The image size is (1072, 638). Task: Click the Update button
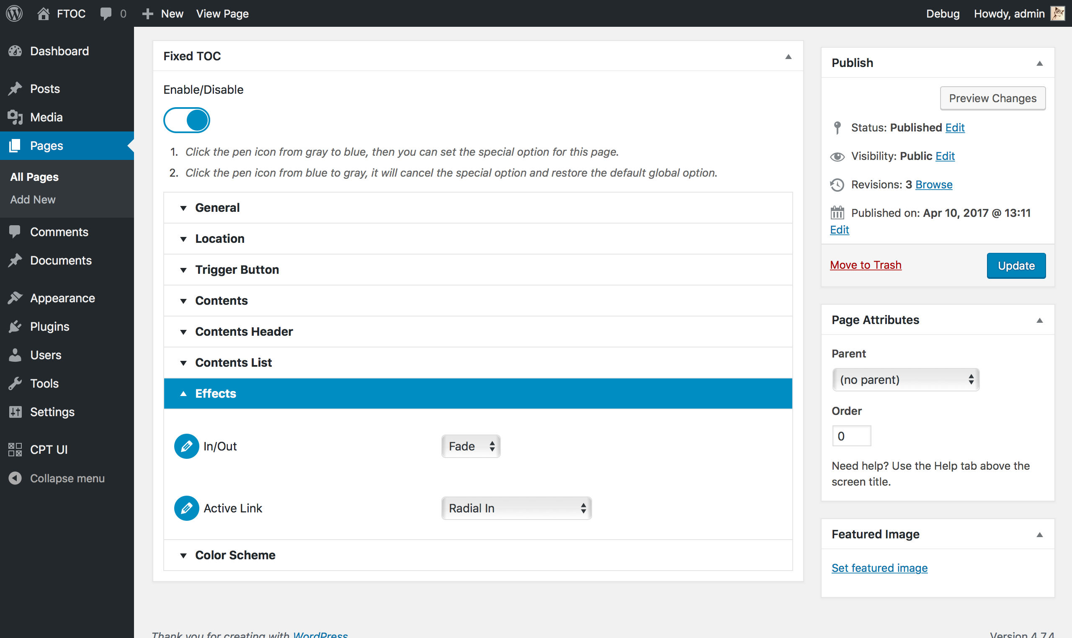pyautogui.click(x=1015, y=265)
